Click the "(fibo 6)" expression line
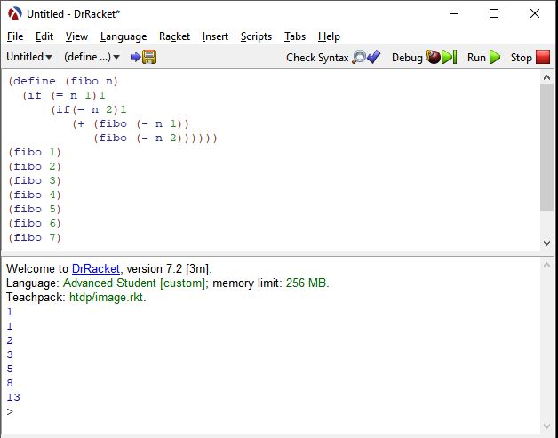The height and width of the screenshot is (438, 558). point(35,224)
